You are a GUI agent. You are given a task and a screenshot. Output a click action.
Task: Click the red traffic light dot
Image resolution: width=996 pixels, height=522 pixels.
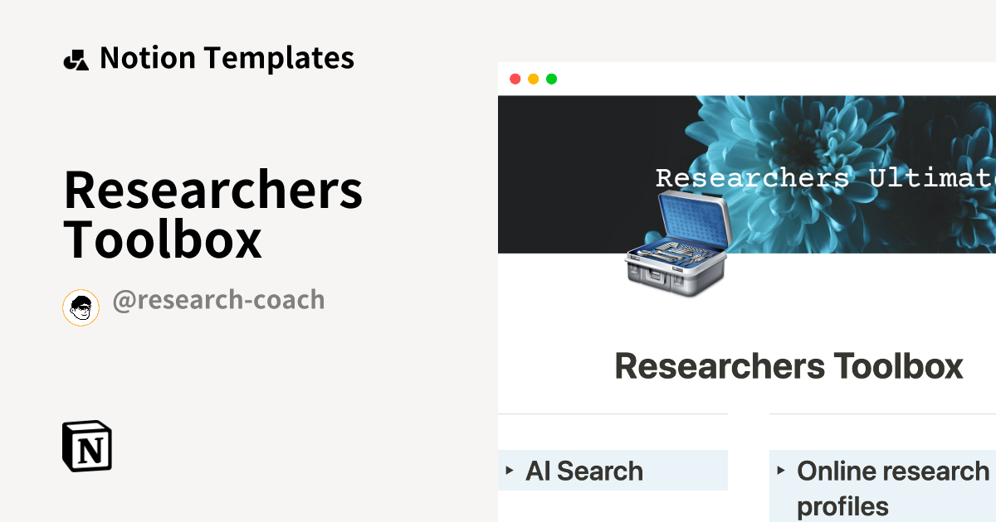(516, 79)
